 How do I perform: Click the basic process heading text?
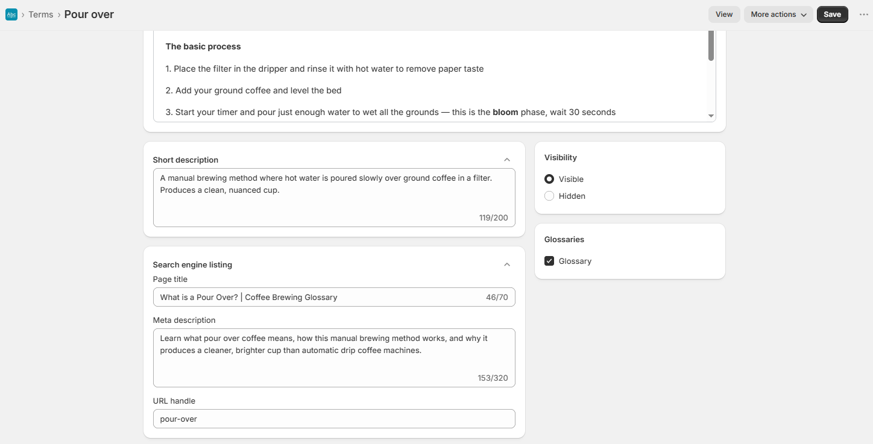203,46
